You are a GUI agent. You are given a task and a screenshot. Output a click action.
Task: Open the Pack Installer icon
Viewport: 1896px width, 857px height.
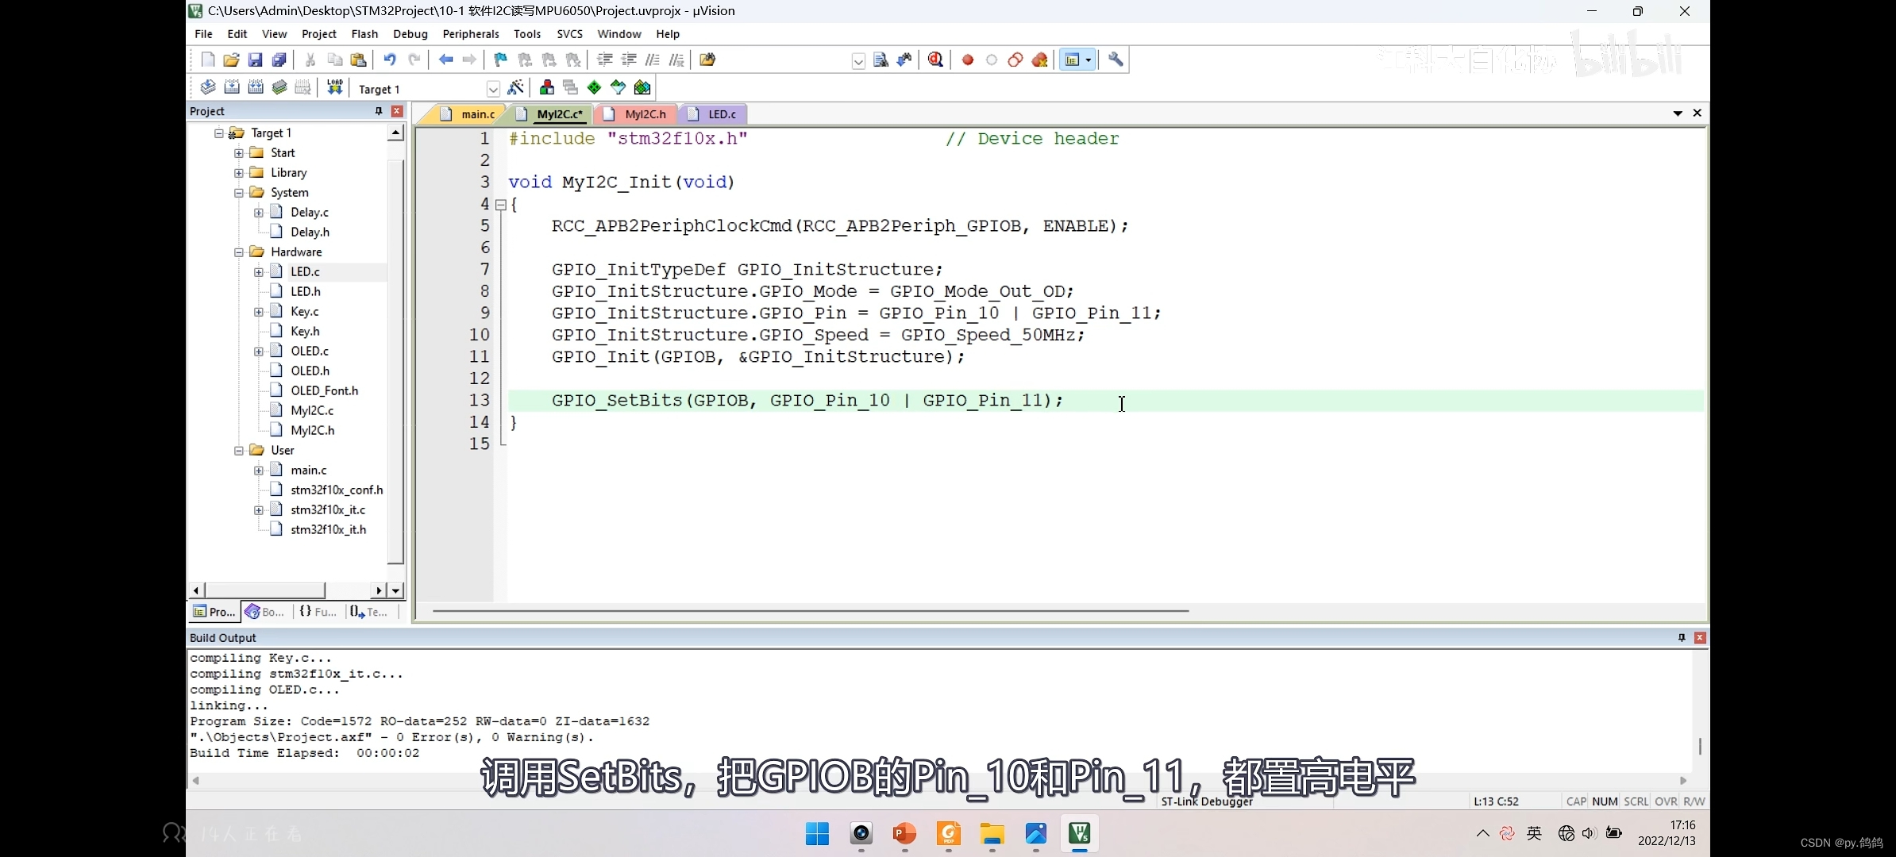coord(642,87)
